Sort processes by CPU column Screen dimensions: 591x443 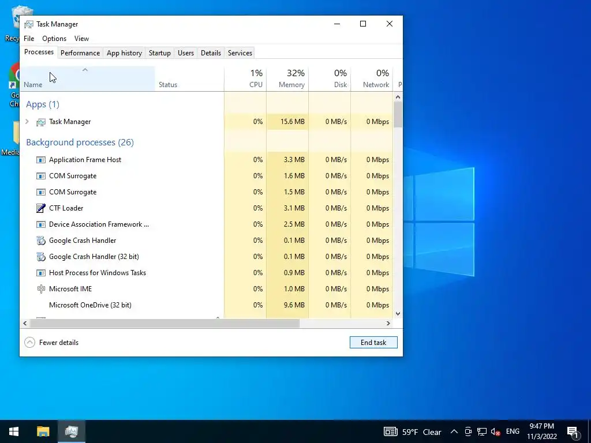click(x=245, y=78)
